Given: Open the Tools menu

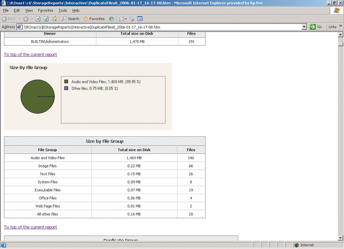Looking at the screenshot, I should [63, 11].
